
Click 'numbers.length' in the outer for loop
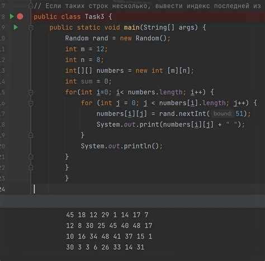155,92
